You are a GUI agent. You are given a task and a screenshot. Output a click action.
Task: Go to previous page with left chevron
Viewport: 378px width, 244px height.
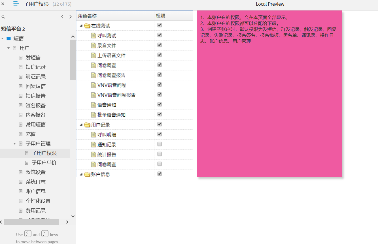pyautogui.click(x=62, y=17)
